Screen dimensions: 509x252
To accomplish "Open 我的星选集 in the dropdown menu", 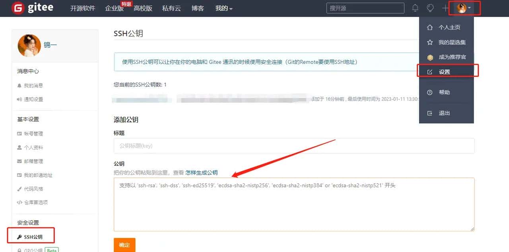I will click(451, 42).
